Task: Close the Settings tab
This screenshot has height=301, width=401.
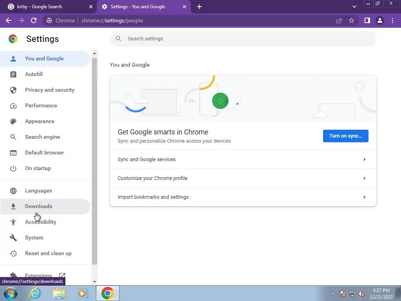Action: coord(184,7)
